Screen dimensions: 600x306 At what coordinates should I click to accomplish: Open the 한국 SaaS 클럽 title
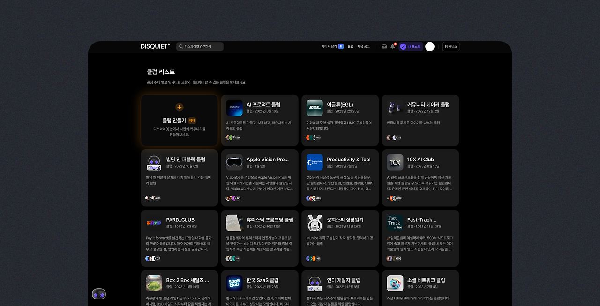262,280
